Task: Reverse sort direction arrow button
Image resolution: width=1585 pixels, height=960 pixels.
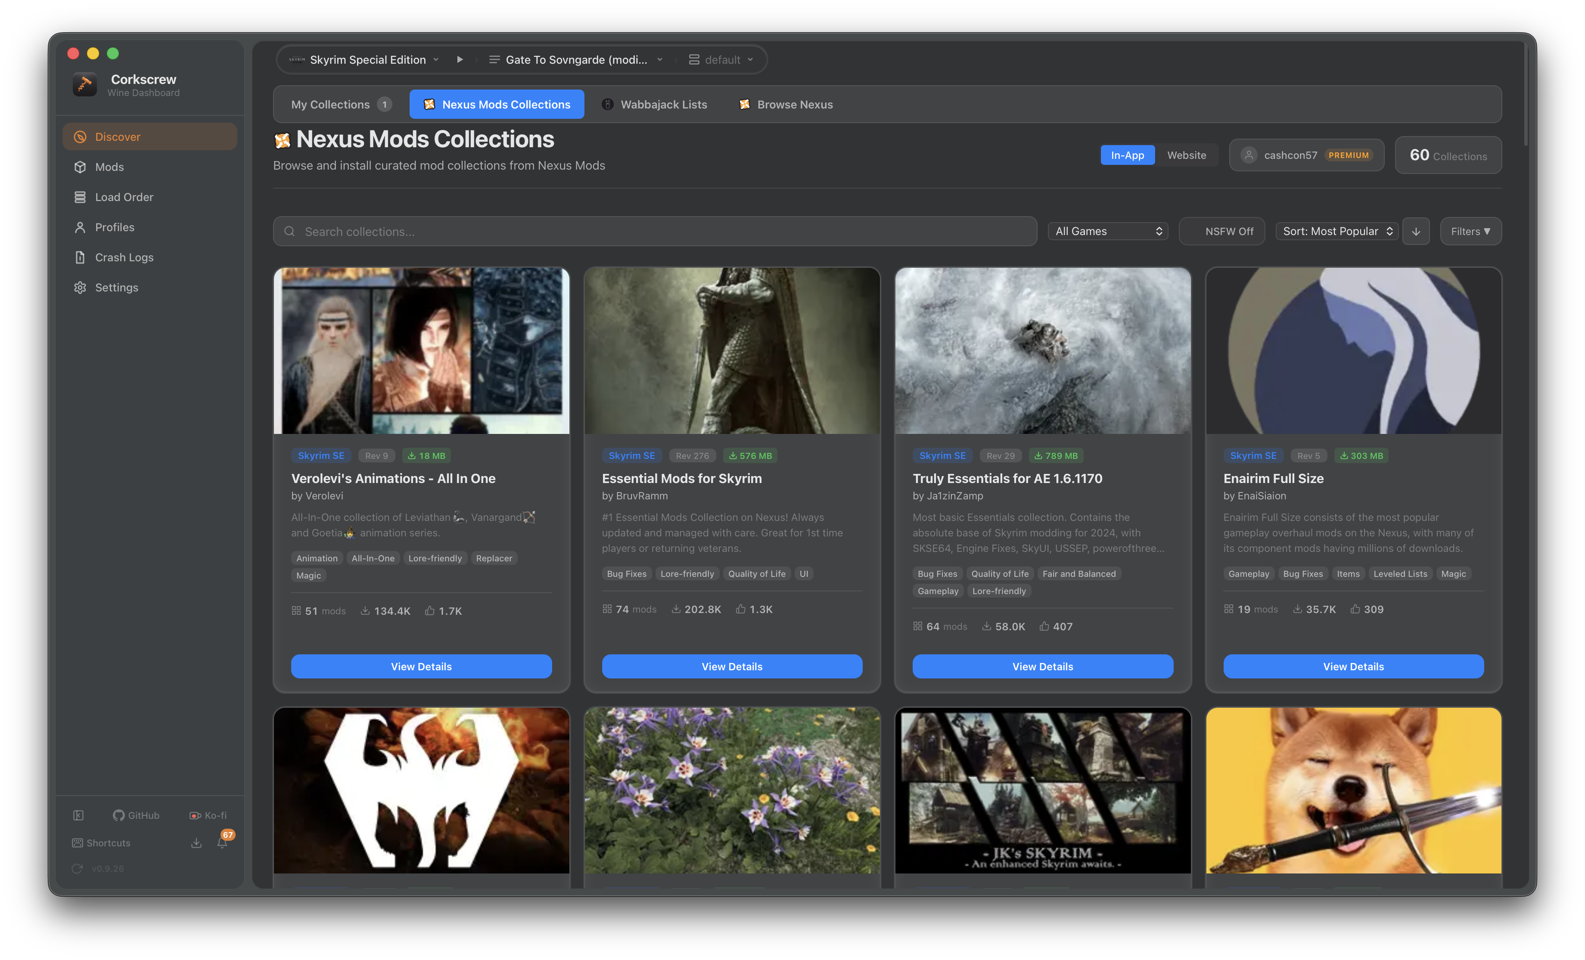Action: 1416,232
